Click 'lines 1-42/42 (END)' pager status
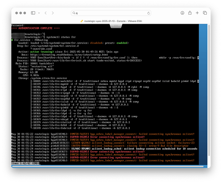This screenshot has height=183, width=222. (25, 163)
